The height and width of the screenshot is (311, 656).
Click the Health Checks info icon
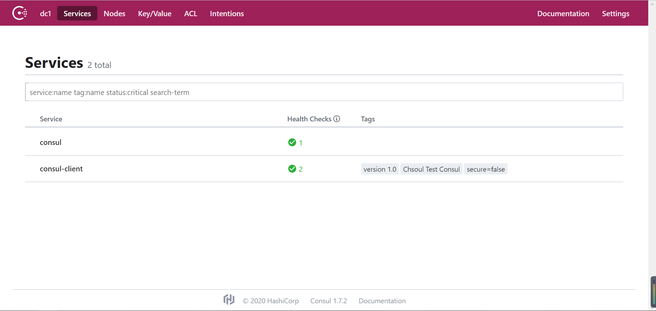pos(337,119)
